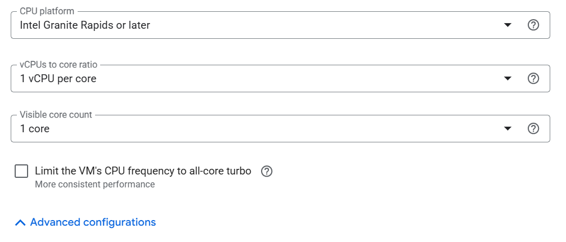Viewport: 566px width, 242px height.
Task: Select the "Intel Granite Rapids or later" value
Action: click(85, 25)
